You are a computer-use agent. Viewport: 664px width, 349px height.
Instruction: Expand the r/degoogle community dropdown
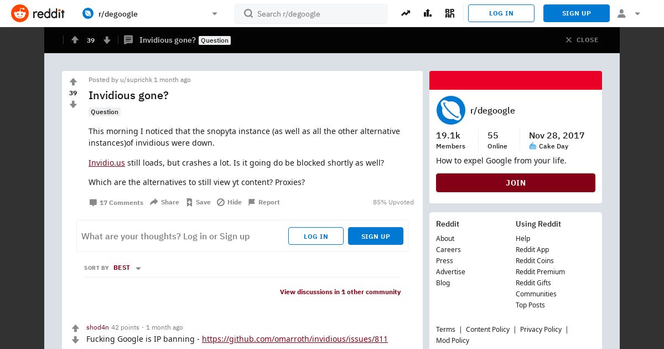click(215, 14)
